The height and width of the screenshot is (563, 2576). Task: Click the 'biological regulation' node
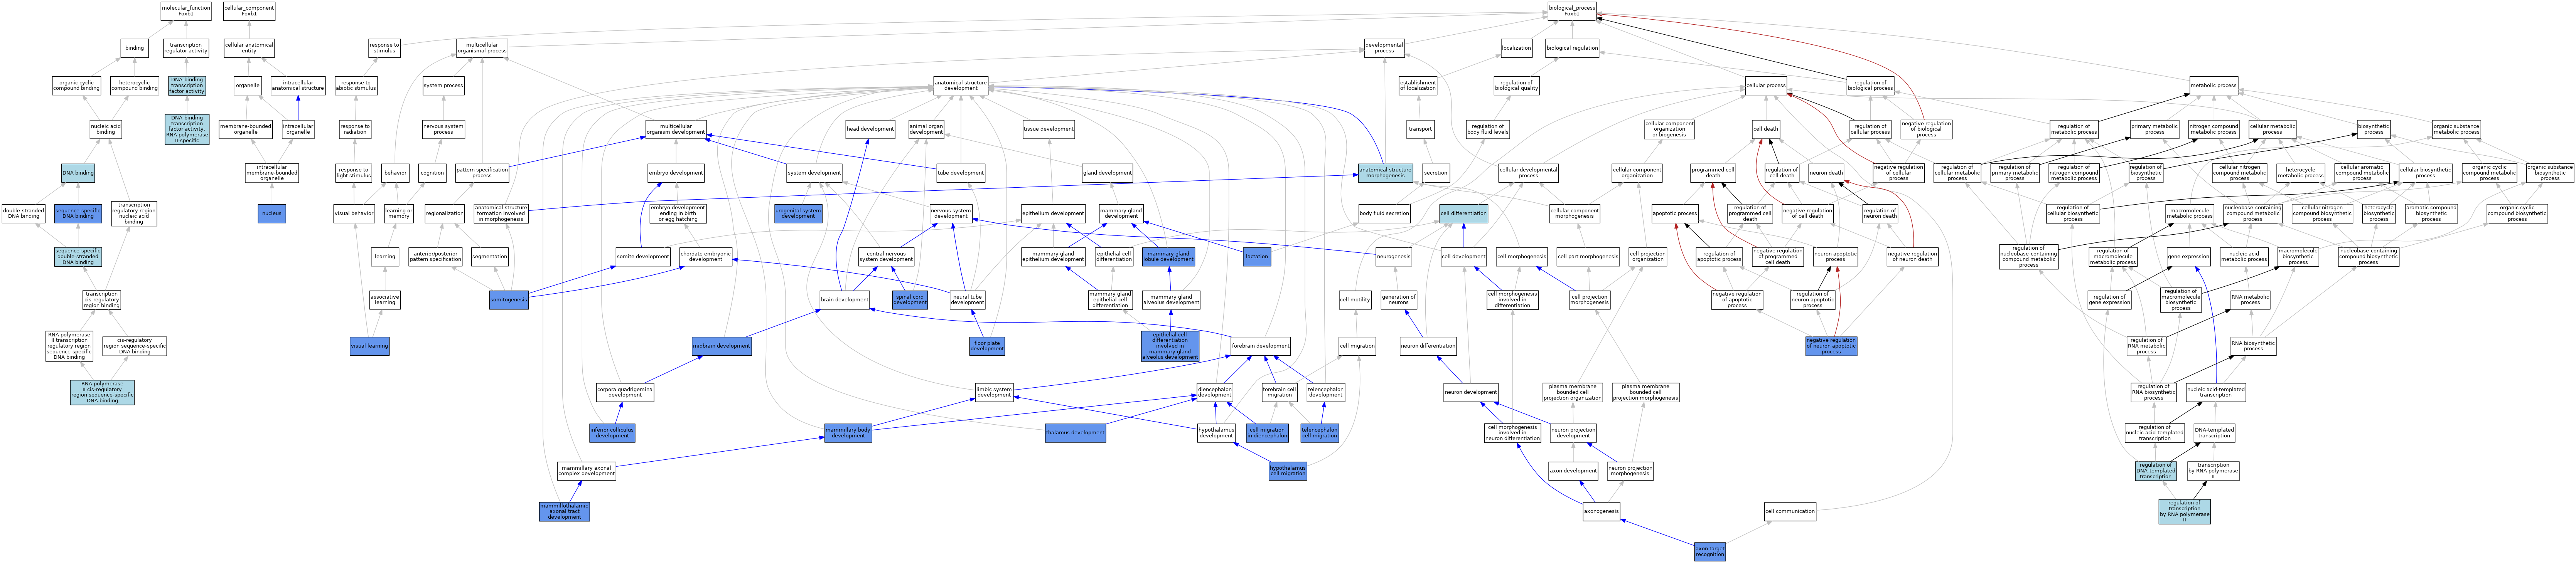(1572, 48)
